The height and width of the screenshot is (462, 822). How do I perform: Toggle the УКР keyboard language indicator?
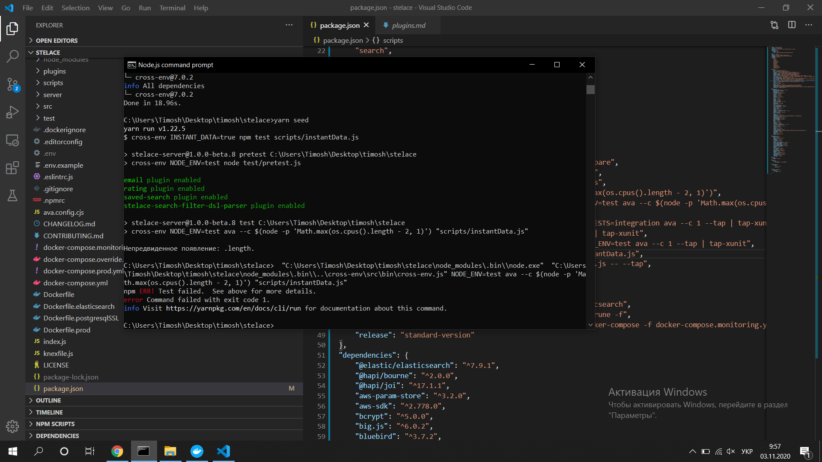point(747,451)
